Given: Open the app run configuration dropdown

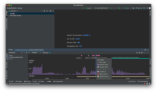Looking at the screenshot, I should [x=89, y=8].
